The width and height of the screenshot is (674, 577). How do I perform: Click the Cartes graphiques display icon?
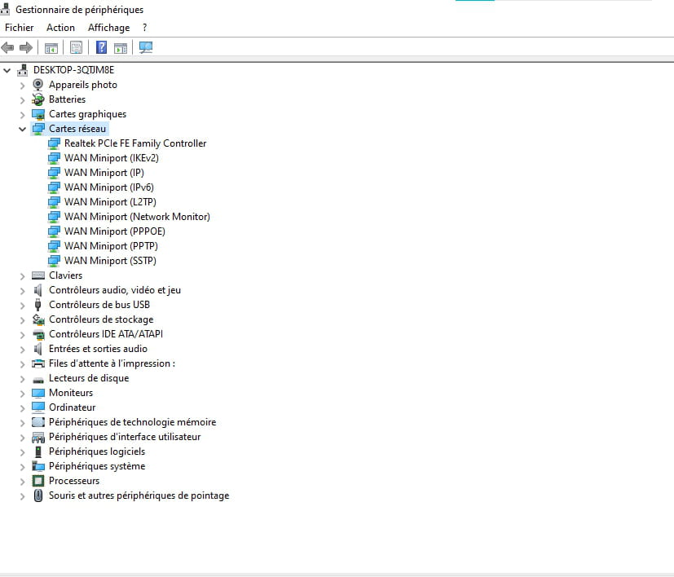[x=38, y=114]
